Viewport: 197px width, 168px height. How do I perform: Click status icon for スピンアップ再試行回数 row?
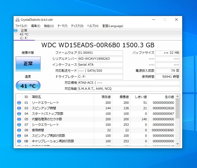click(19, 136)
